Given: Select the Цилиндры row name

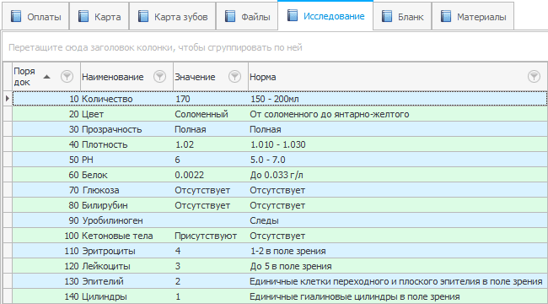Looking at the screenshot, I should click(105, 296).
